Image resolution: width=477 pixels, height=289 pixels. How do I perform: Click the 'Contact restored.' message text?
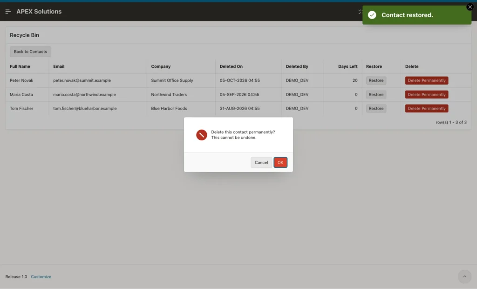[407, 15]
